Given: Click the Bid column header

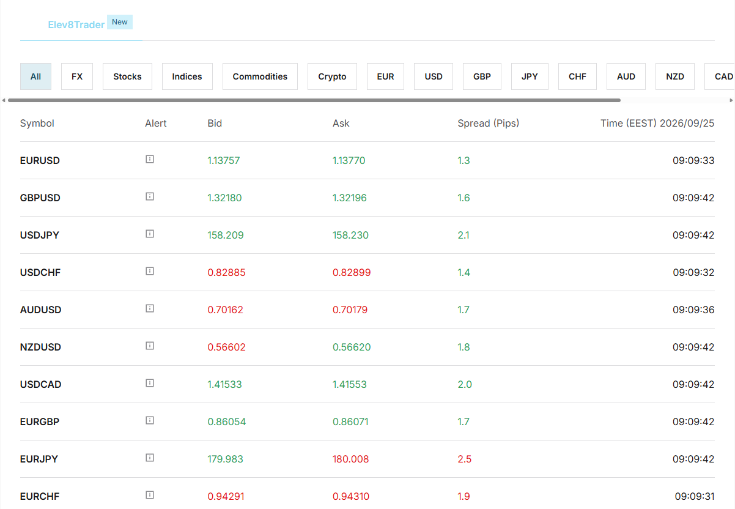Looking at the screenshot, I should (x=215, y=123).
